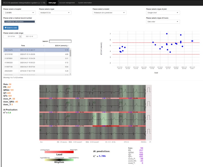Click the start date 2011-07-04 field

pyautogui.click(x=11, y=36)
